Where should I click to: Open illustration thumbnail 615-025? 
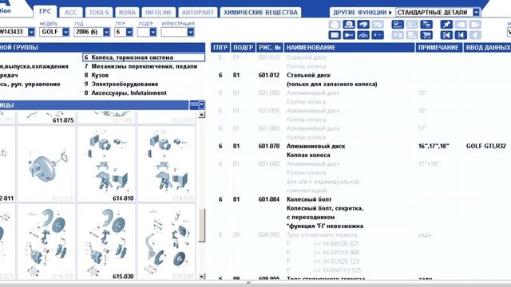(46, 242)
